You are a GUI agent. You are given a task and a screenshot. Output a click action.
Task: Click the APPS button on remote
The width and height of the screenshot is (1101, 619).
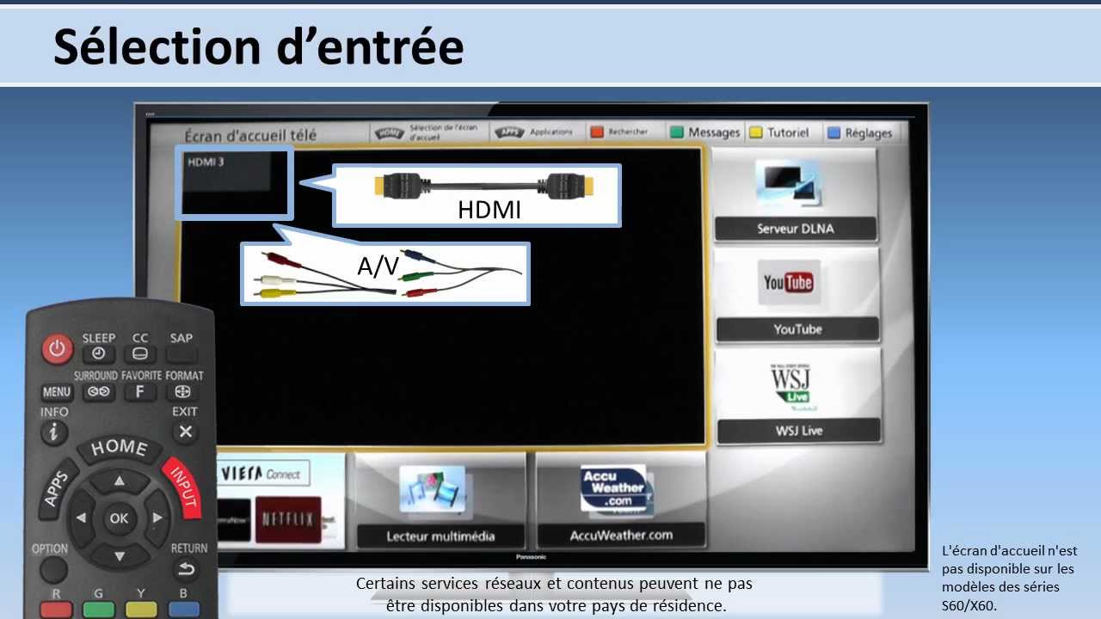pos(57,488)
